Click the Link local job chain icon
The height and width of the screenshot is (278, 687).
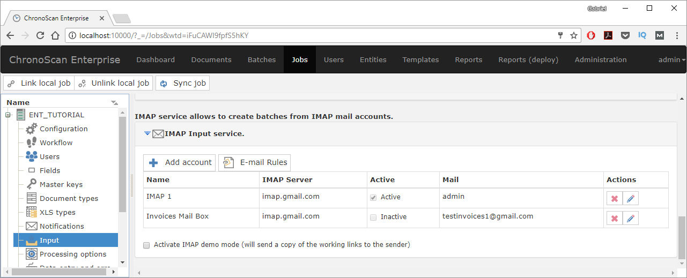tap(11, 84)
